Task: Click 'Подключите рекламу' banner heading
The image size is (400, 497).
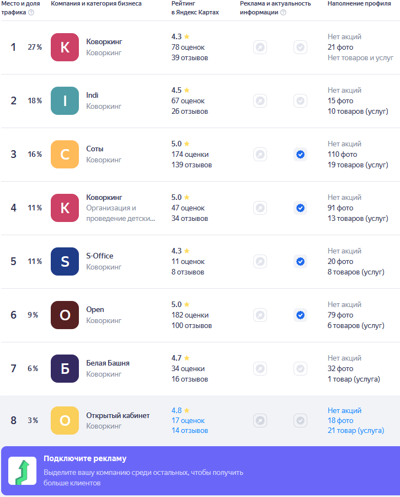Action: (x=85, y=459)
